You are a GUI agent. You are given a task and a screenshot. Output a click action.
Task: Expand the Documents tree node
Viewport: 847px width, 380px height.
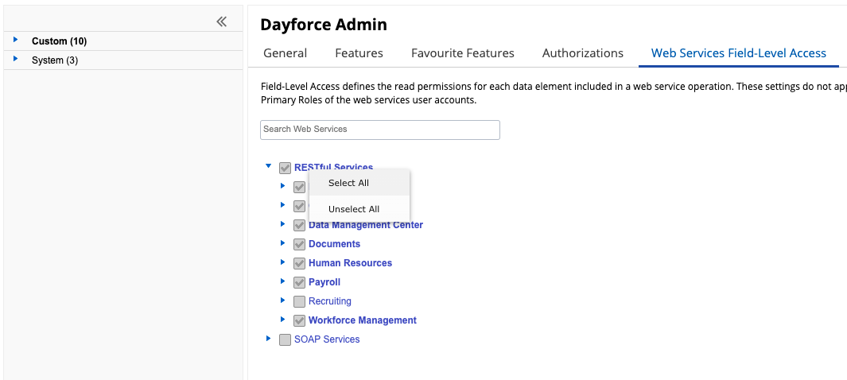click(x=283, y=243)
